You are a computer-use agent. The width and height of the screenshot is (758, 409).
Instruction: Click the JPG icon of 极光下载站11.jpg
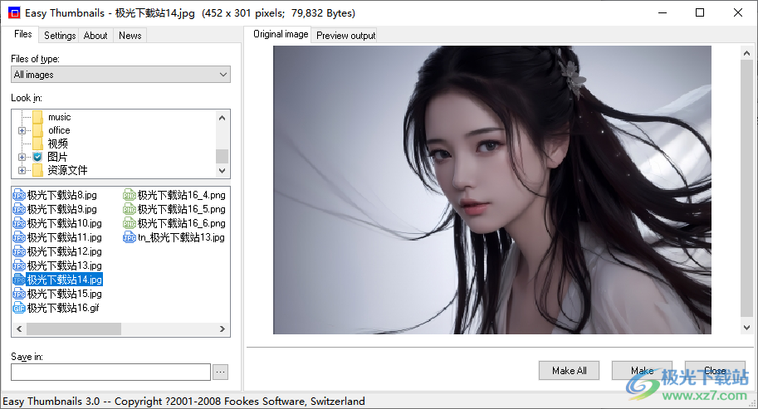click(x=19, y=237)
